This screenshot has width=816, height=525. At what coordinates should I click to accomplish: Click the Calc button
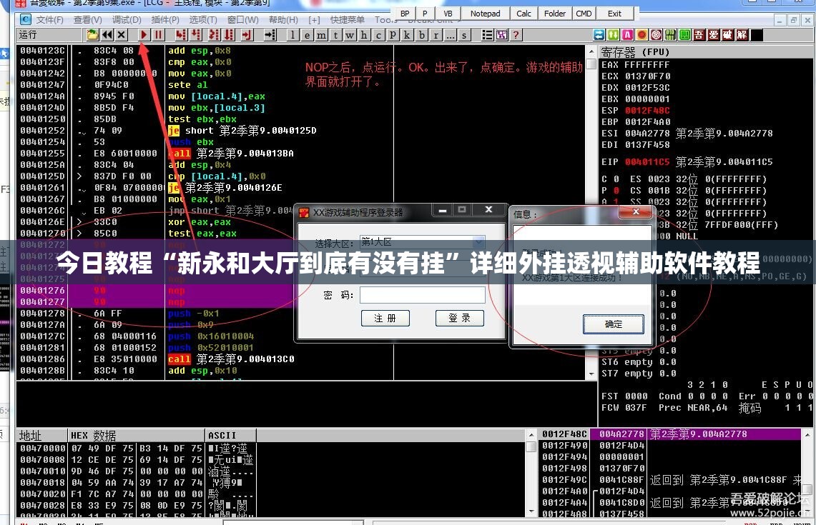pyautogui.click(x=523, y=14)
